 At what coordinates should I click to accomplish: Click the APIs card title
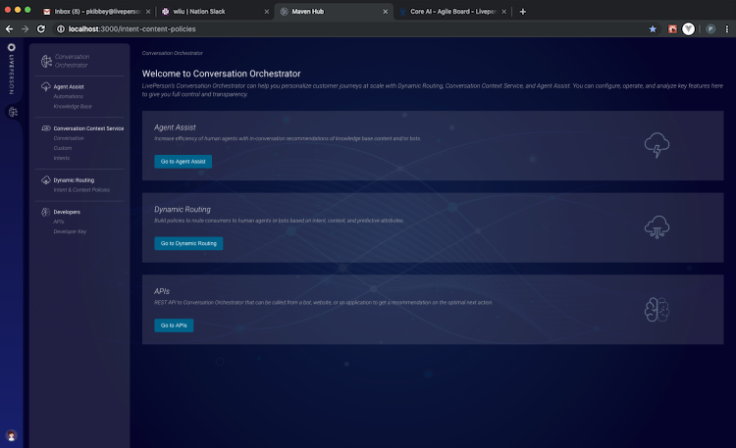pyautogui.click(x=162, y=291)
